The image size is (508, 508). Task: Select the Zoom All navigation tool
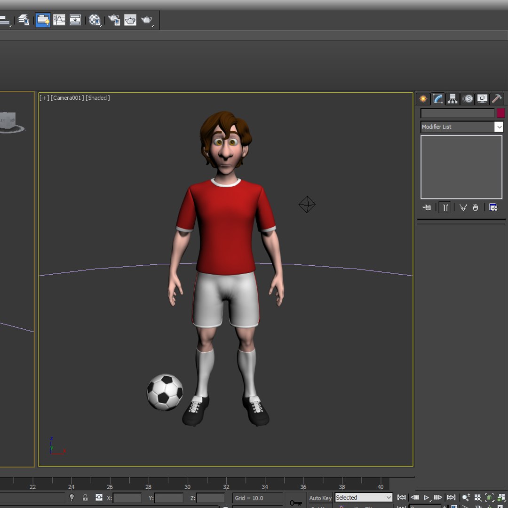(x=477, y=497)
